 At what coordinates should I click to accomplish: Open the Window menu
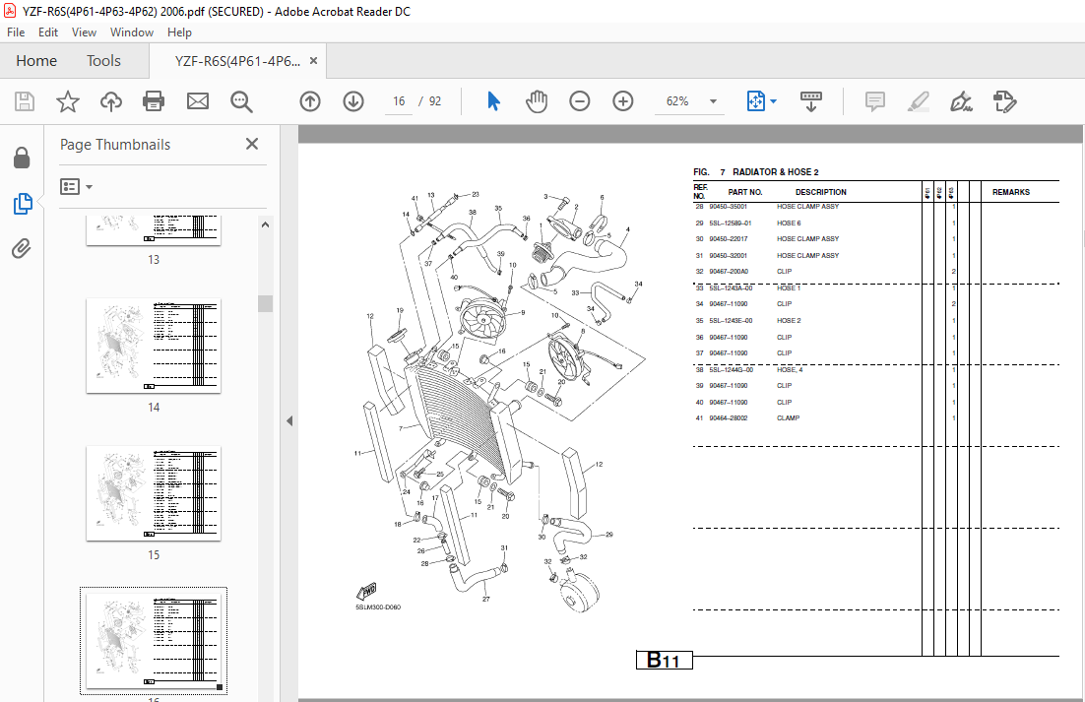click(132, 32)
